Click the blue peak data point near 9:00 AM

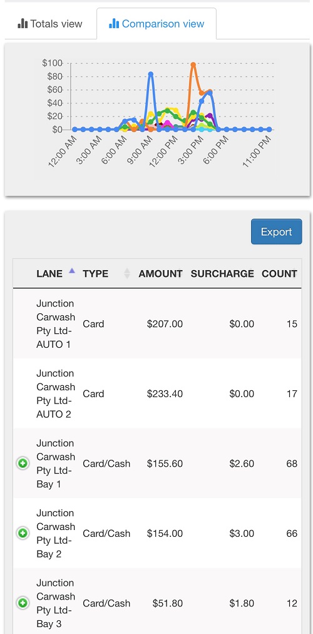point(151,75)
